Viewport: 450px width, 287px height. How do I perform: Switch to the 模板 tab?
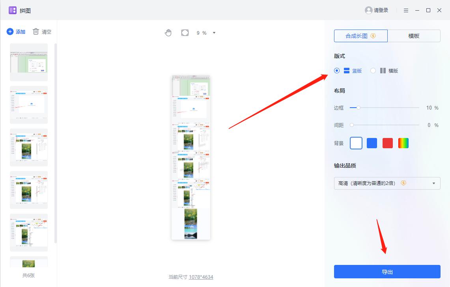coord(414,36)
